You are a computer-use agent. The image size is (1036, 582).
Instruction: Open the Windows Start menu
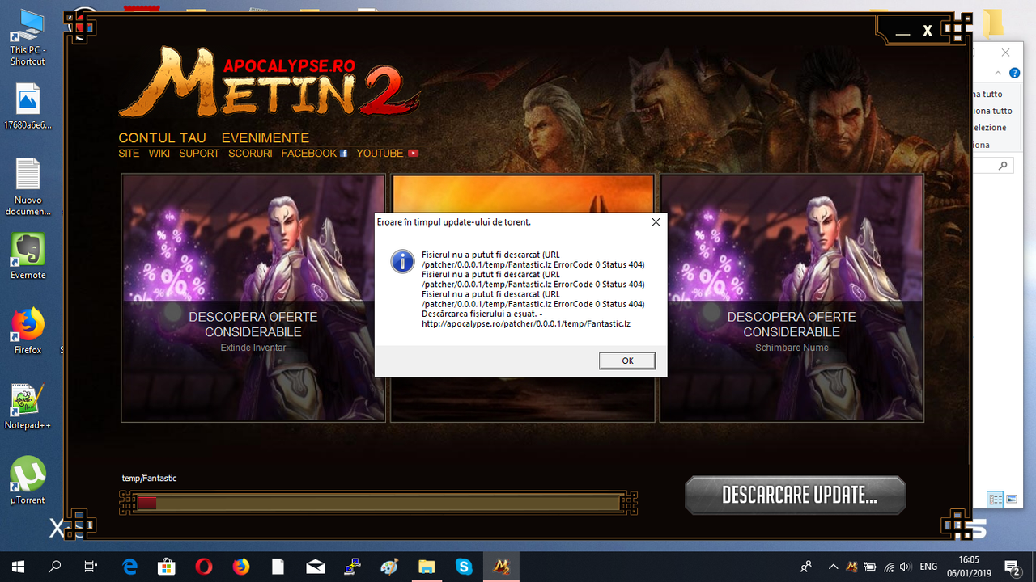tap(18, 567)
